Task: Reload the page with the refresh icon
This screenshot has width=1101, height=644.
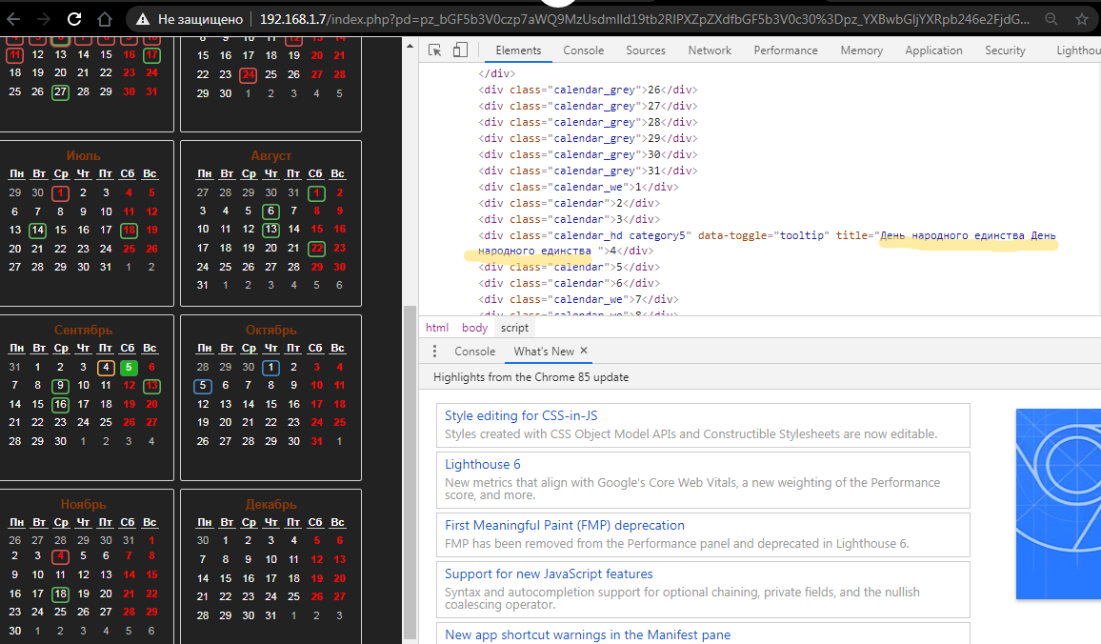Action: [x=74, y=18]
